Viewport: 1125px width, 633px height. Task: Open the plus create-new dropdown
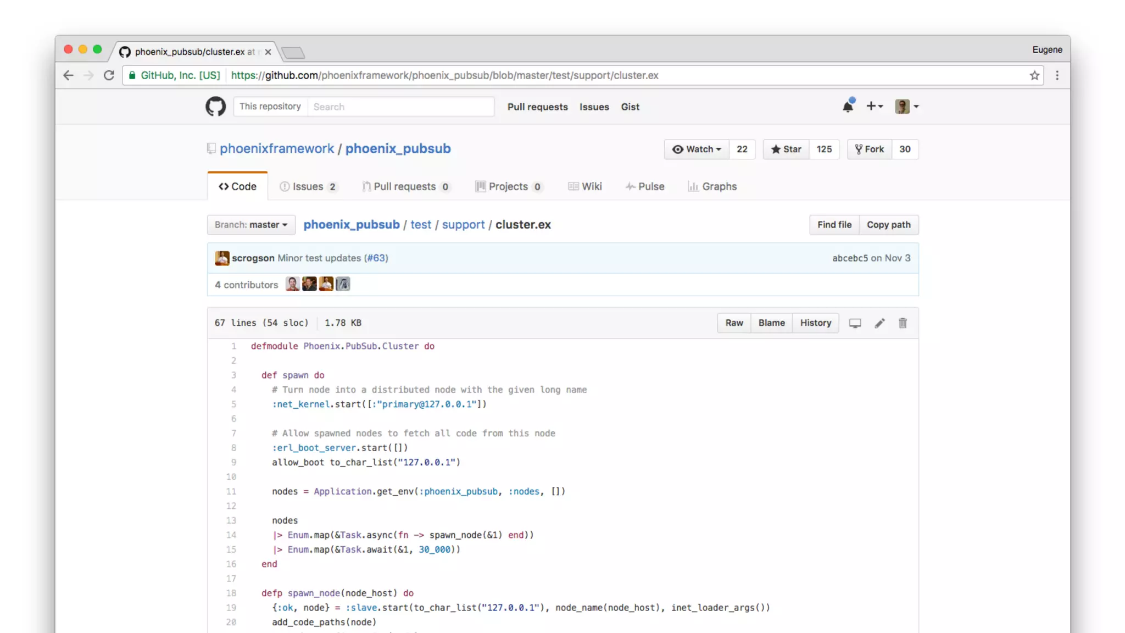tap(874, 107)
